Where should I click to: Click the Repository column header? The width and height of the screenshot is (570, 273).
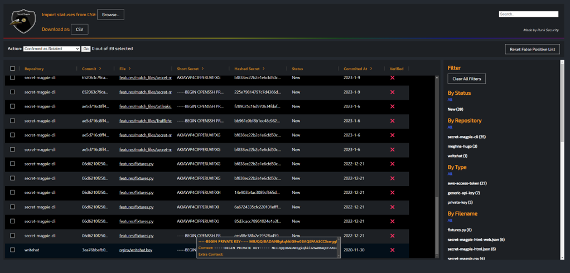point(34,69)
